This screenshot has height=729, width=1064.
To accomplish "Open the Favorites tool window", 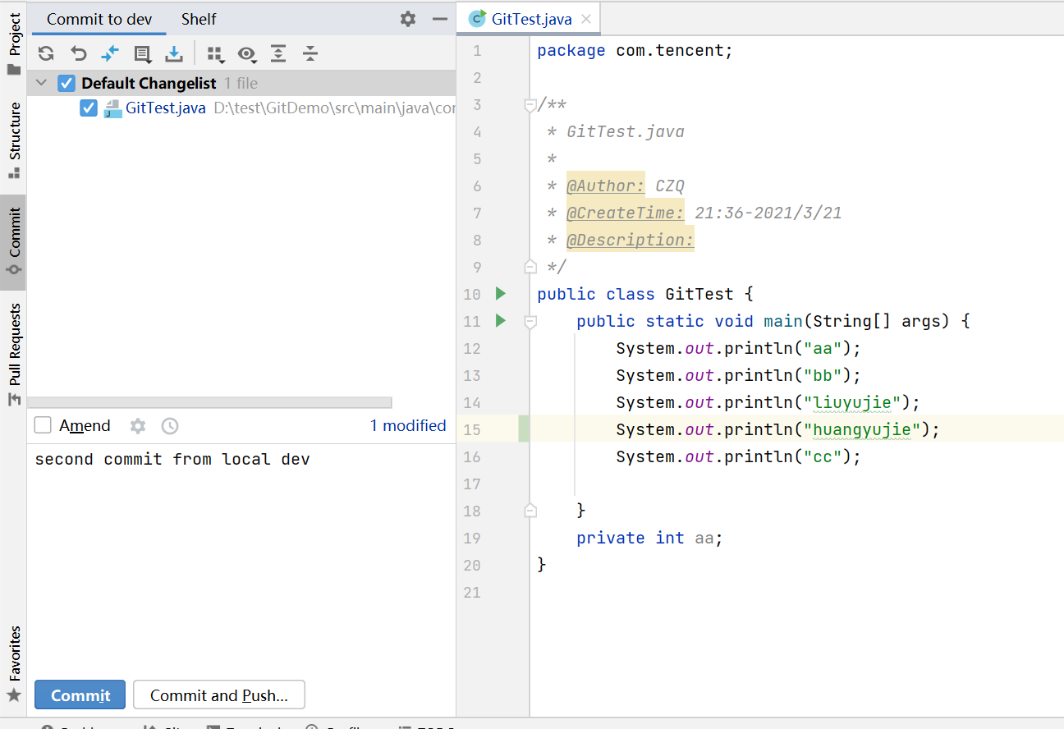I will (14, 663).
